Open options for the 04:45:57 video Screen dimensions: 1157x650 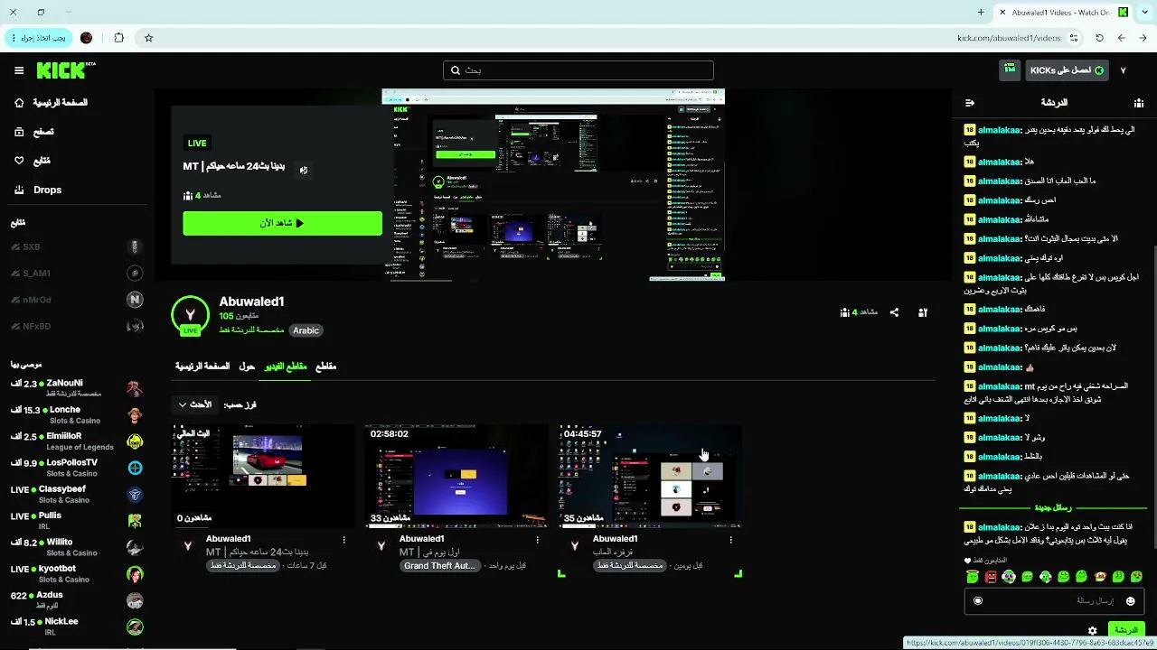pyautogui.click(x=730, y=540)
